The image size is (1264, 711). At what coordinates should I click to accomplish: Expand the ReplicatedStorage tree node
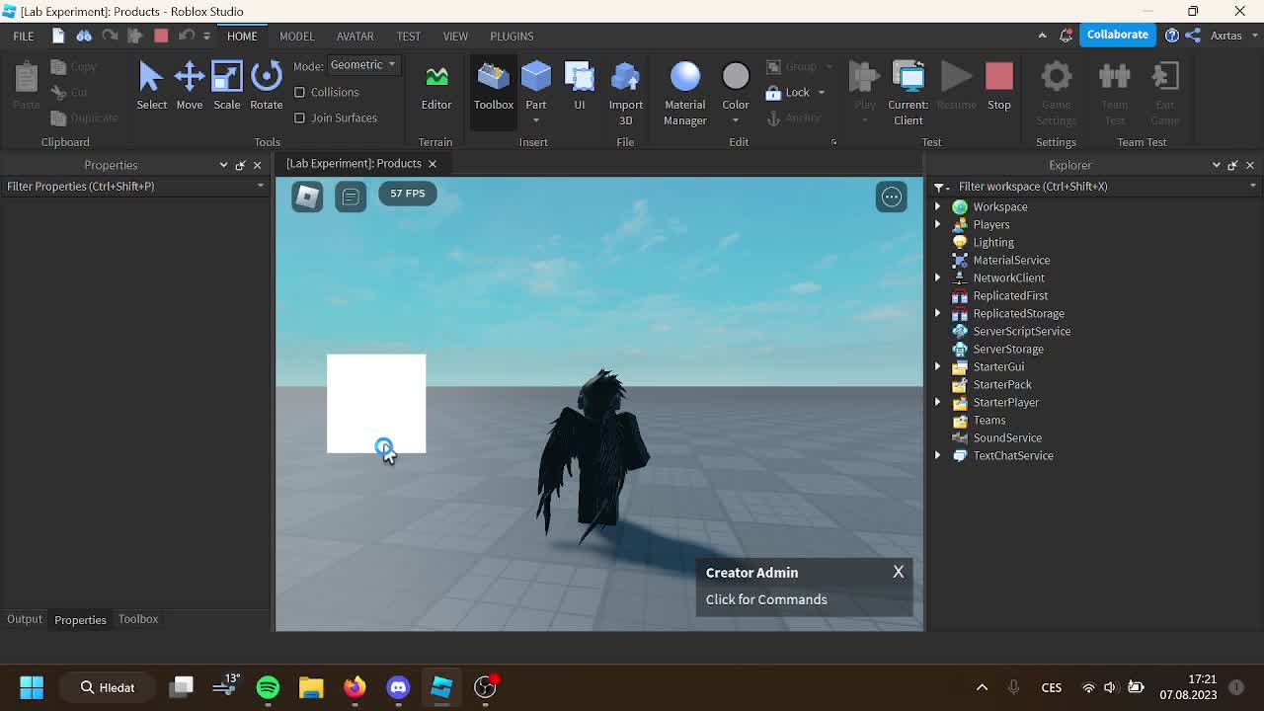click(937, 313)
